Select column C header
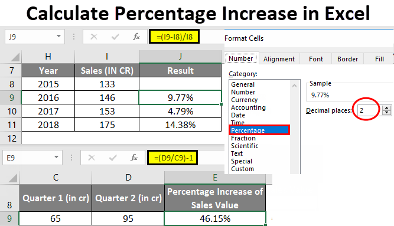394x226 pixels. pos(56,178)
